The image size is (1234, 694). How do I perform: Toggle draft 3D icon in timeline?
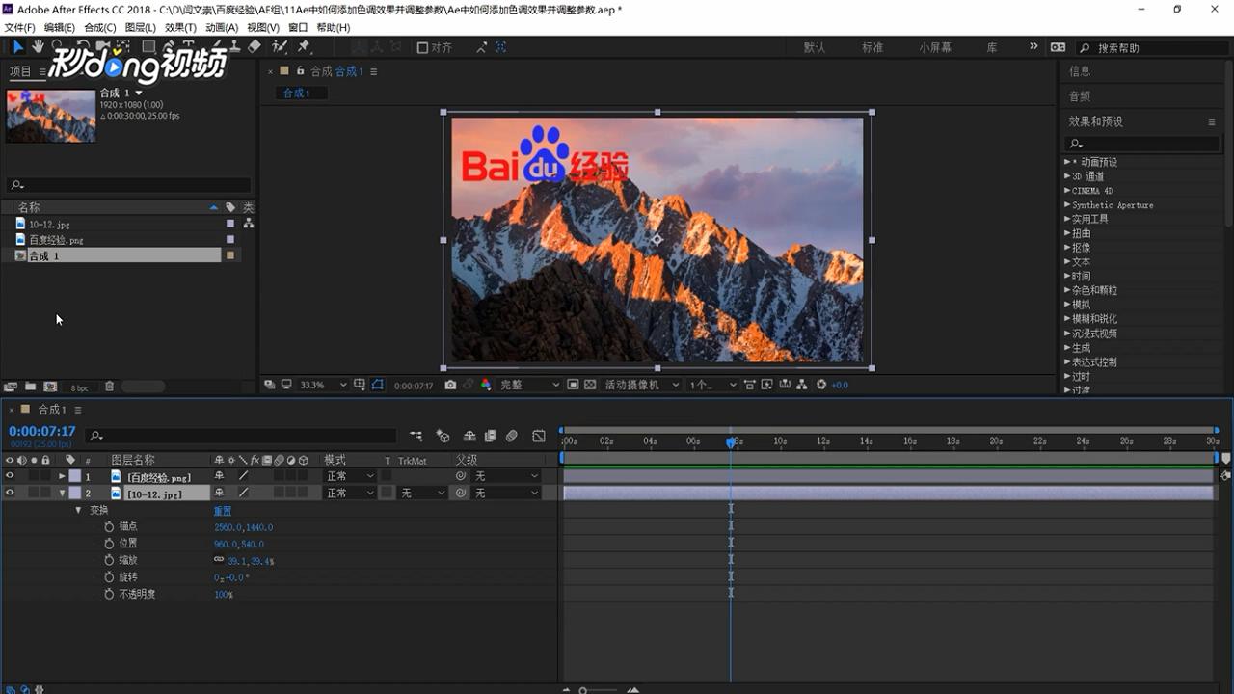tap(443, 436)
